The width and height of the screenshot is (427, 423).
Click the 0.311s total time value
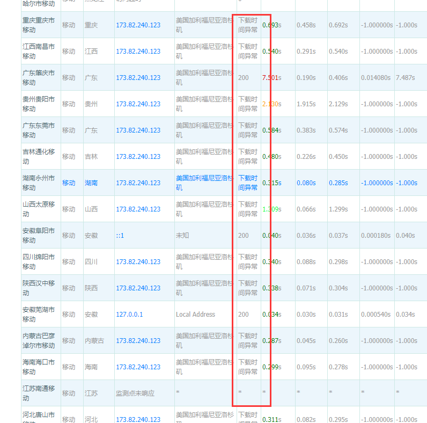click(x=272, y=419)
